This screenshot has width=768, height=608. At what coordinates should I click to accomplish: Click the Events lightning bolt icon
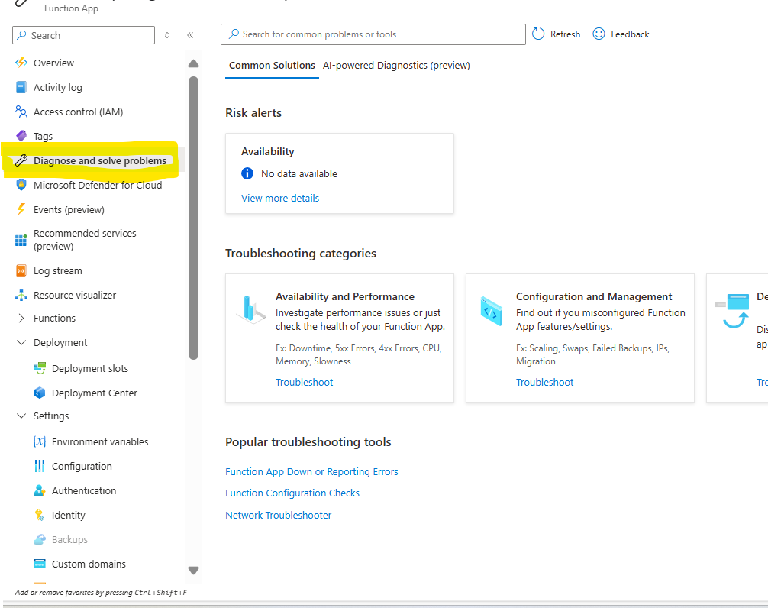coord(21,209)
